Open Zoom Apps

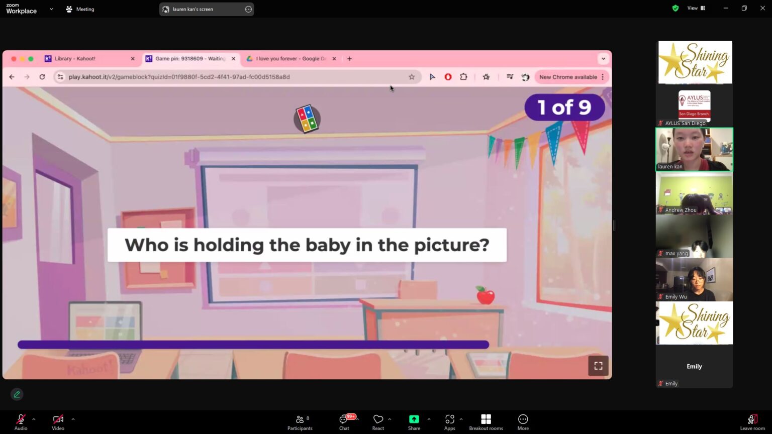pyautogui.click(x=449, y=422)
